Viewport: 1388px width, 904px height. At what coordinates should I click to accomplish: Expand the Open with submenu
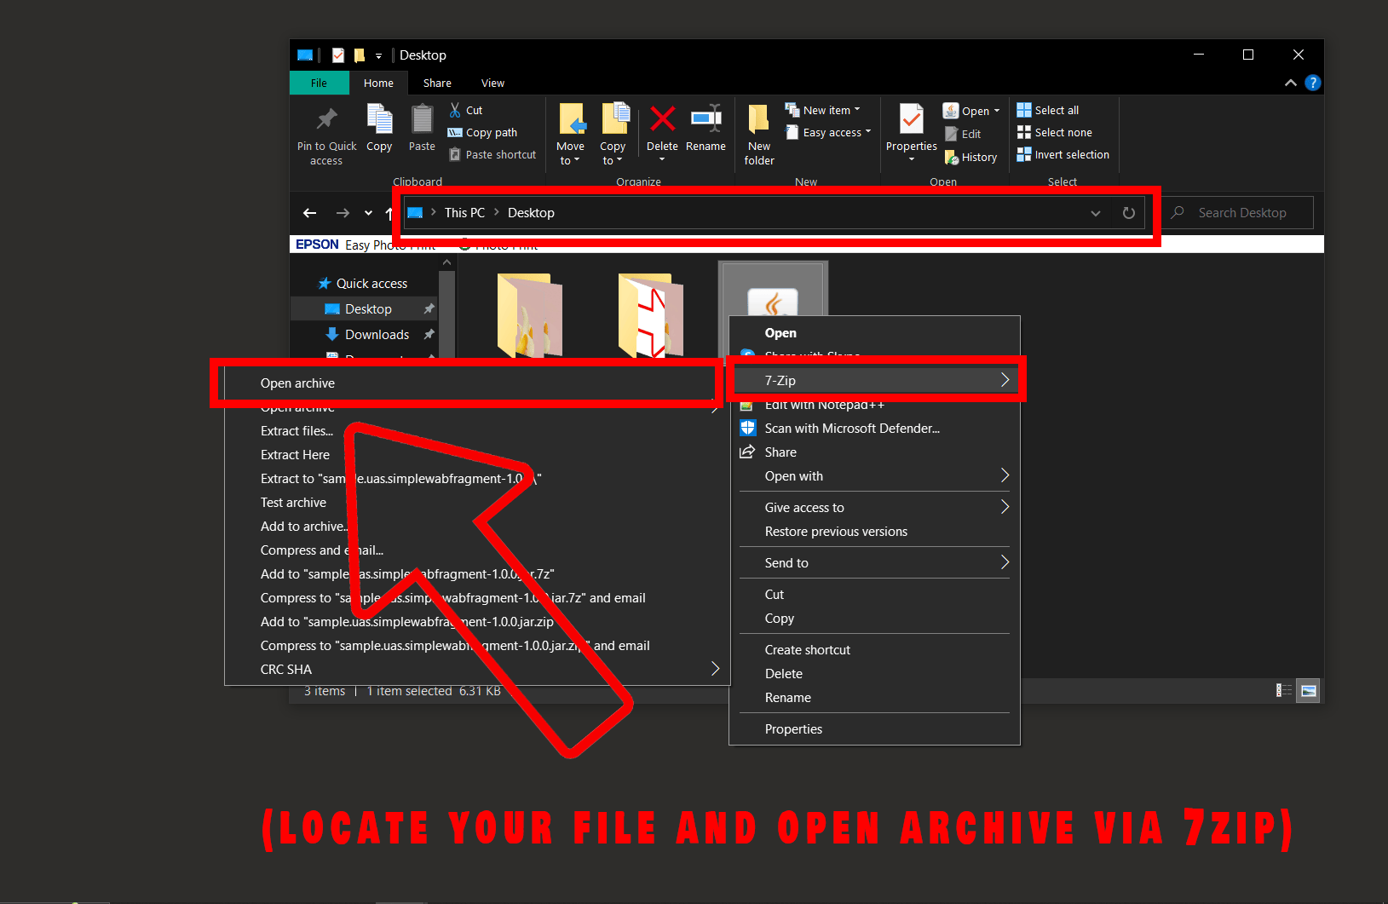click(x=875, y=475)
